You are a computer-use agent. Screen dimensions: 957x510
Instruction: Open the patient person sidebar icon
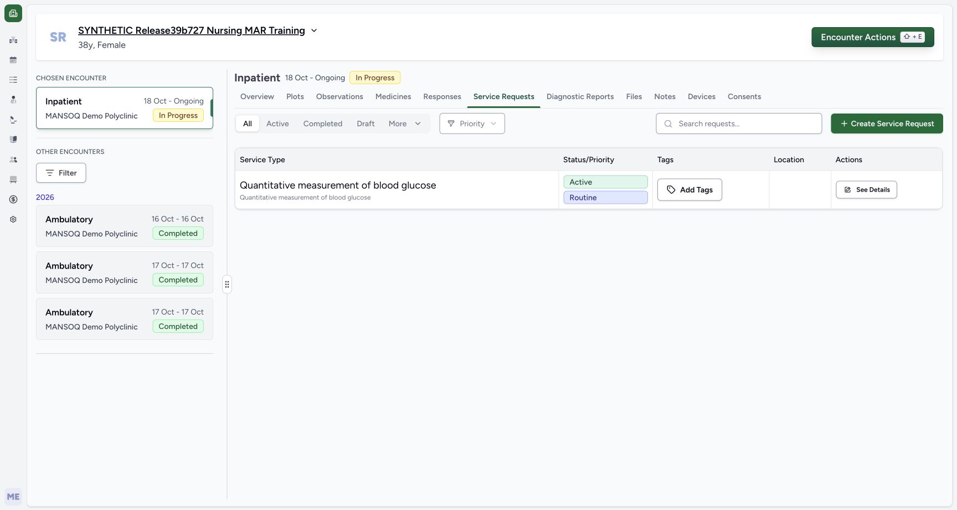pos(13,100)
